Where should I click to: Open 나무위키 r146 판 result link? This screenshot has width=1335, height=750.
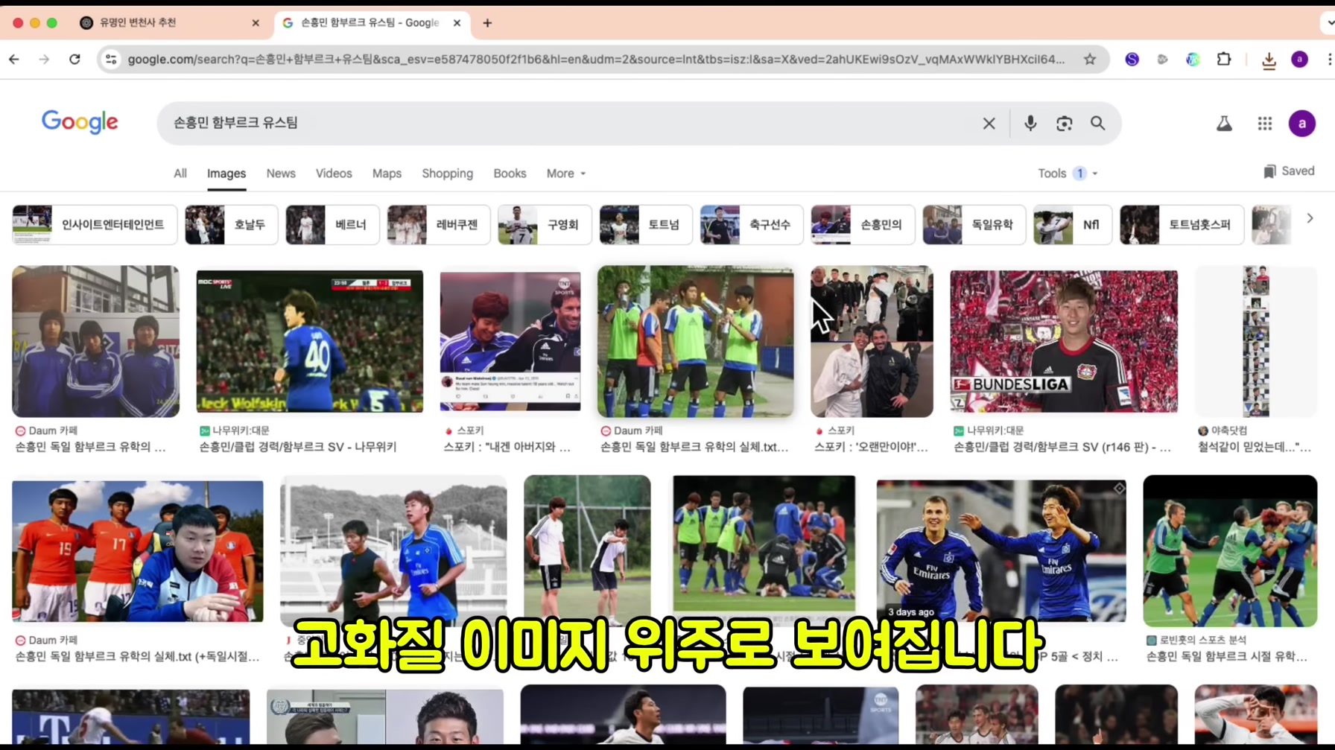click(x=1062, y=447)
